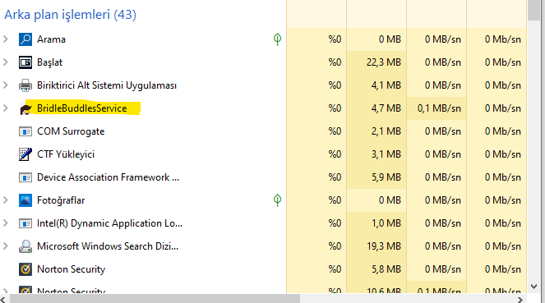Click the Microsoft Windows Search indexer icon
Screen dimensions: 545x303
[25, 246]
